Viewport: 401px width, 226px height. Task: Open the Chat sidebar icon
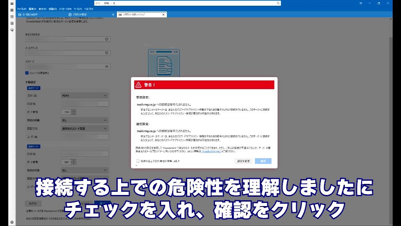click(12, 30)
